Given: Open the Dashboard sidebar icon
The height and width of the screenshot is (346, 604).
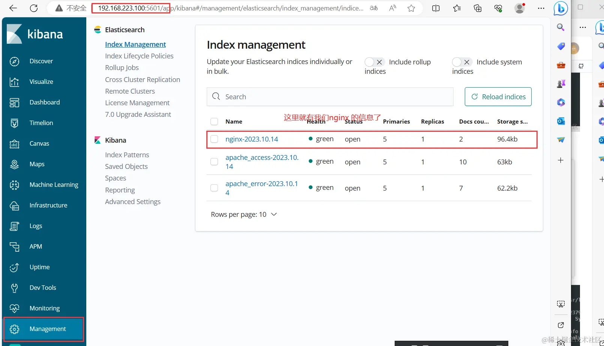Looking at the screenshot, I should [x=14, y=102].
